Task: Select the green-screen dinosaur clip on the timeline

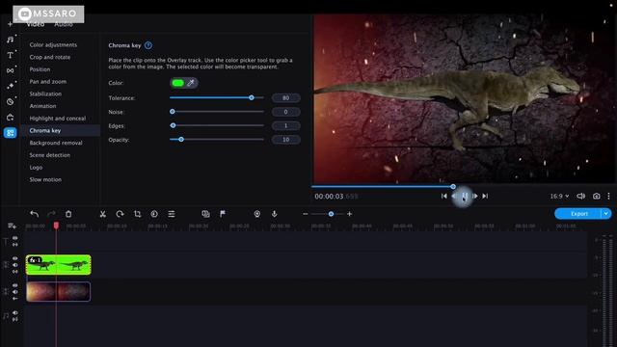Action: click(x=59, y=264)
